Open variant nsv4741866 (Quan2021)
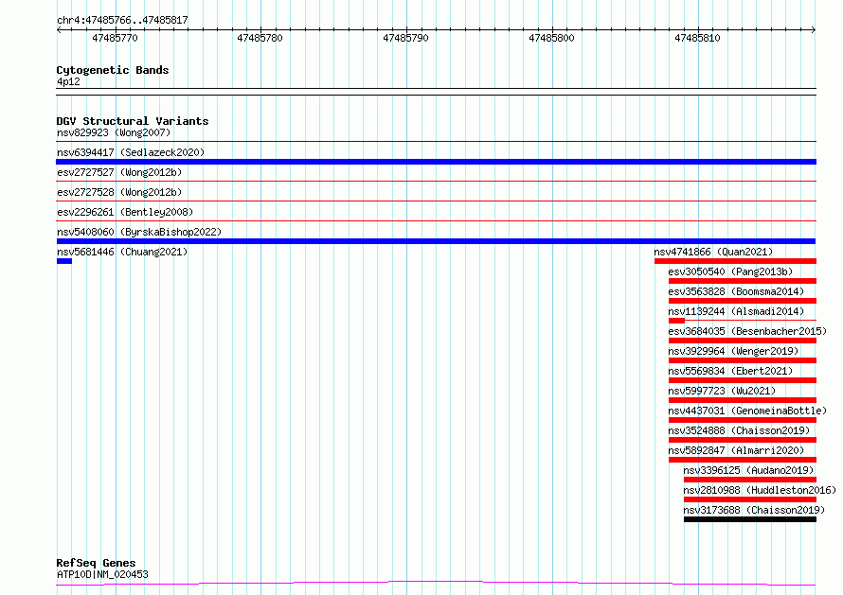This screenshot has height=595, width=843. tap(713, 252)
